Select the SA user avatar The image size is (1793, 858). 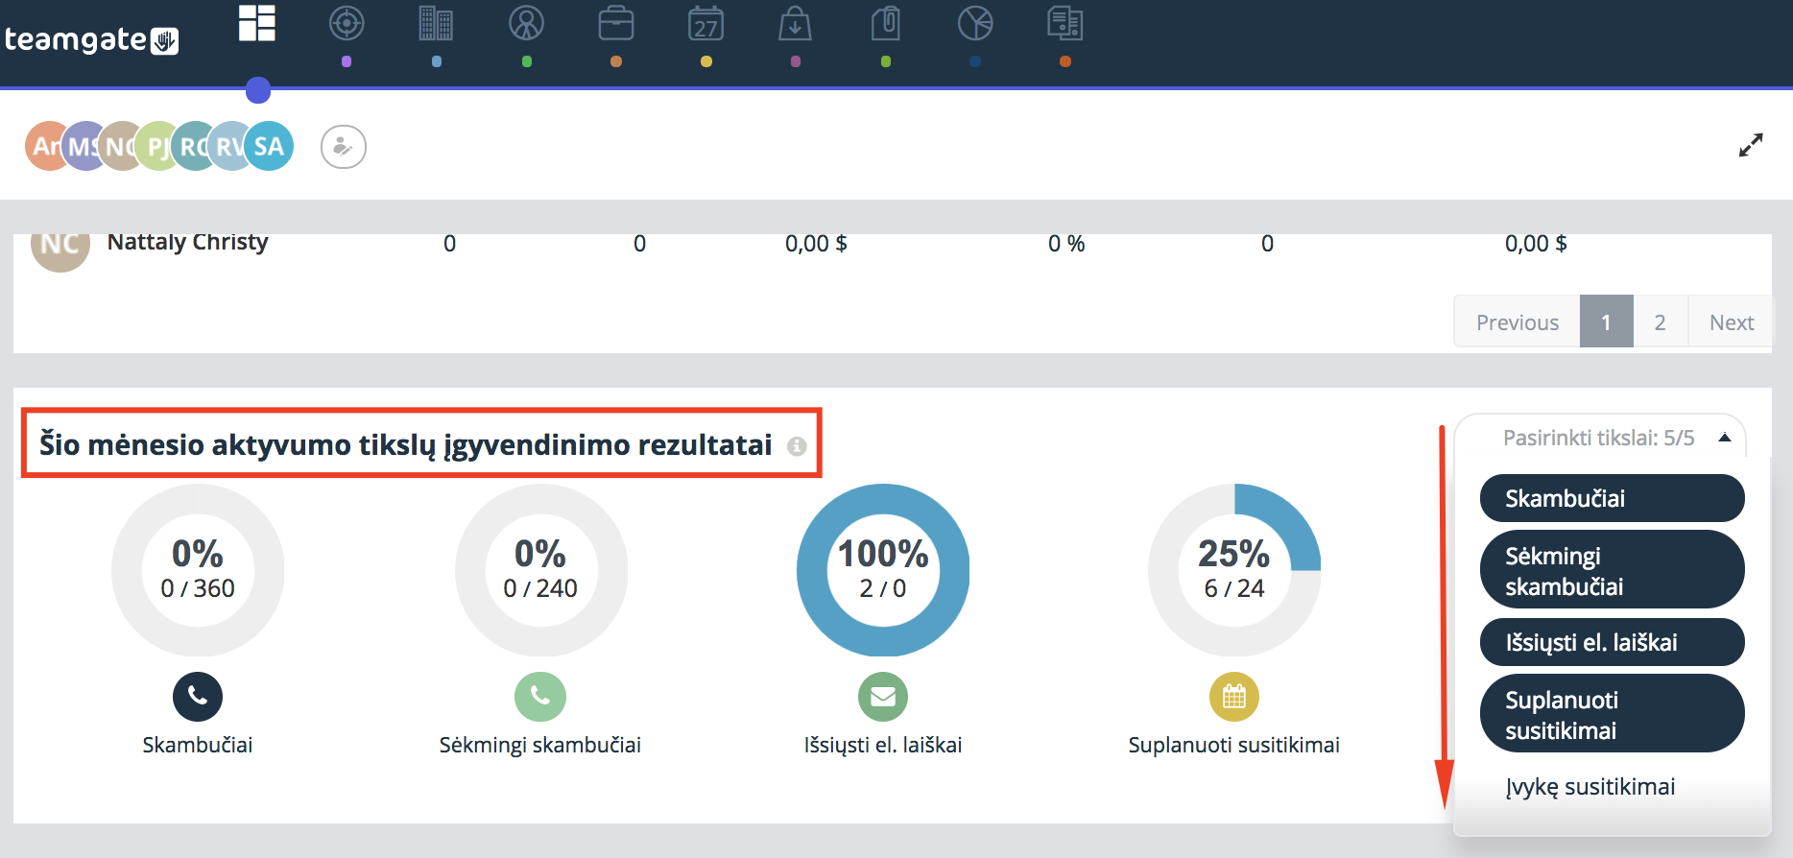tap(270, 146)
